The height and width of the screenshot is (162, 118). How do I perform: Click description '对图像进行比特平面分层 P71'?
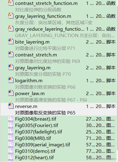pos(45,48)
